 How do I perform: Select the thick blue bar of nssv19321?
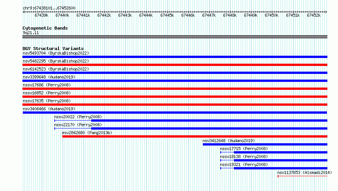281,168
